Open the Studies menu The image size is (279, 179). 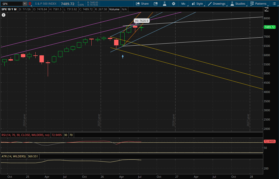[238, 4]
